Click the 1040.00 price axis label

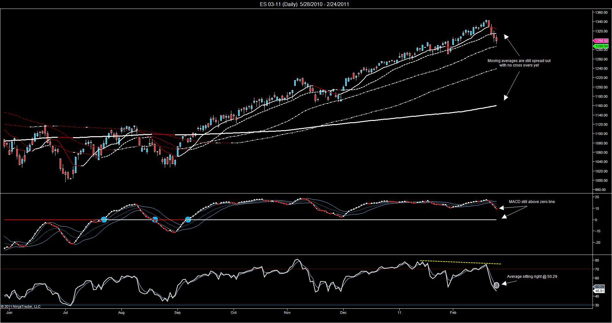[x=601, y=162]
